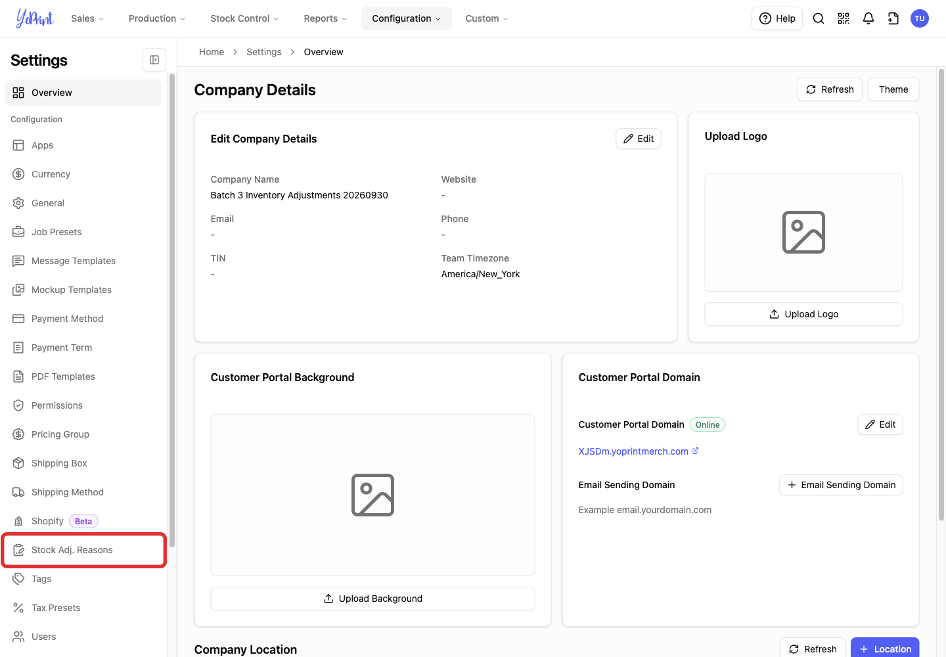This screenshot has width=946, height=657.
Task: Click Upload Background button
Action: point(372,599)
